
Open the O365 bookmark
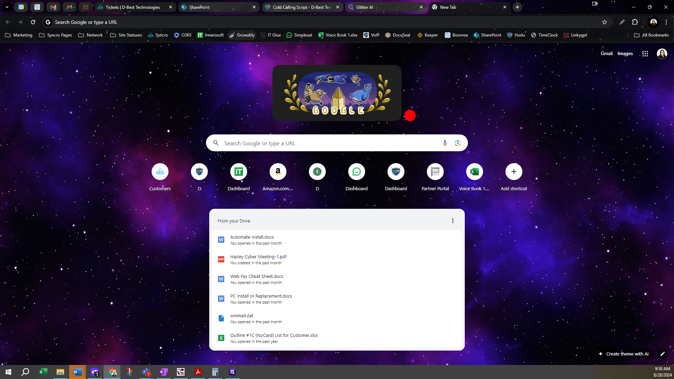(183, 35)
